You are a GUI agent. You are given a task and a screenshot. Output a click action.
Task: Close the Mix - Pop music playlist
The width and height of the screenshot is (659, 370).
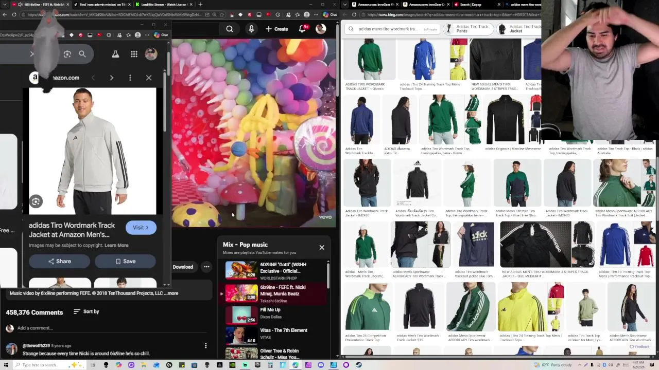pos(322,247)
